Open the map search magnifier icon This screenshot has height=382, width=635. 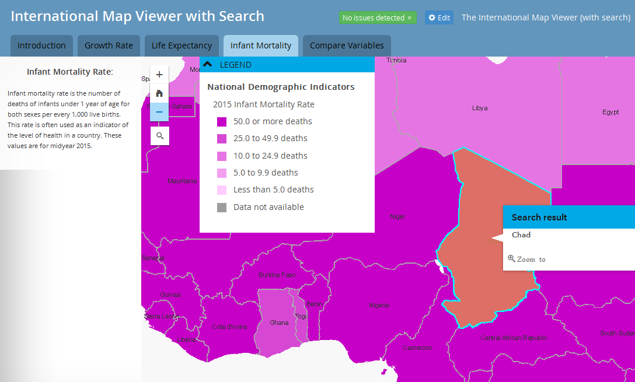(159, 135)
